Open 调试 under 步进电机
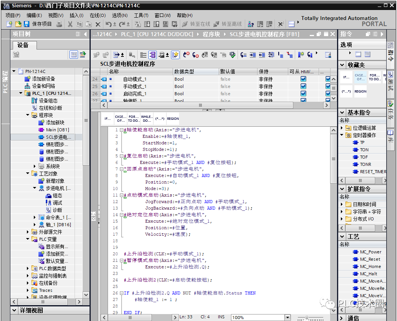This screenshot has height=321, width=397. click(54, 203)
